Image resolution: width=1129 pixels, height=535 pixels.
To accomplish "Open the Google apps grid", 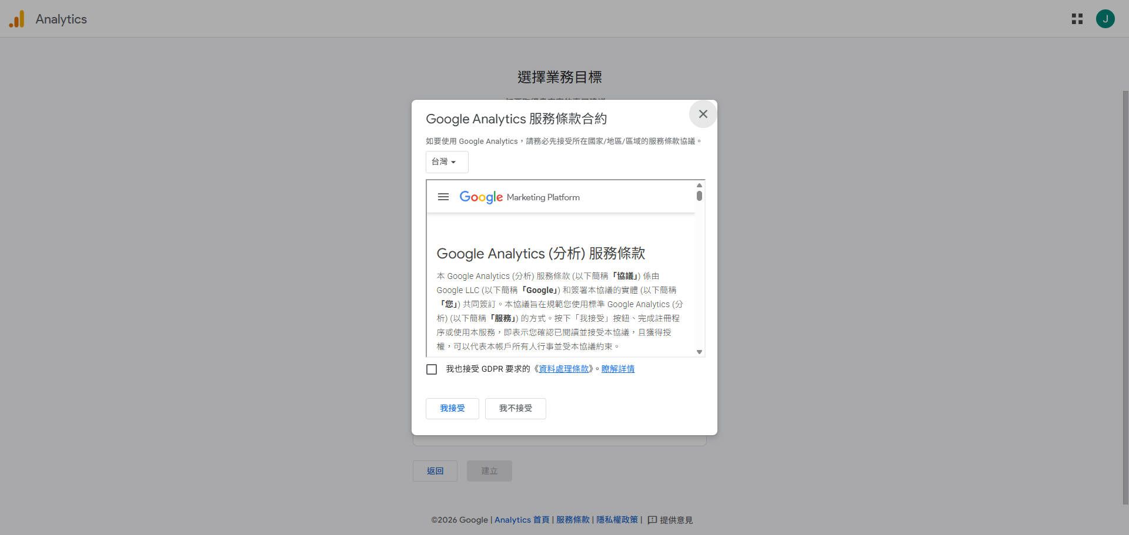I will point(1077,19).
